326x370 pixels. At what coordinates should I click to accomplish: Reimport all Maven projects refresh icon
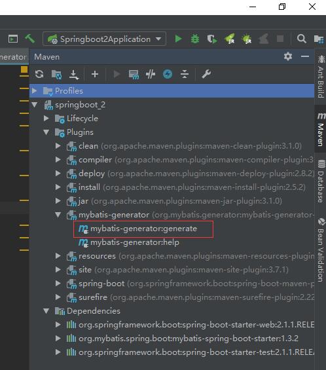39,74
